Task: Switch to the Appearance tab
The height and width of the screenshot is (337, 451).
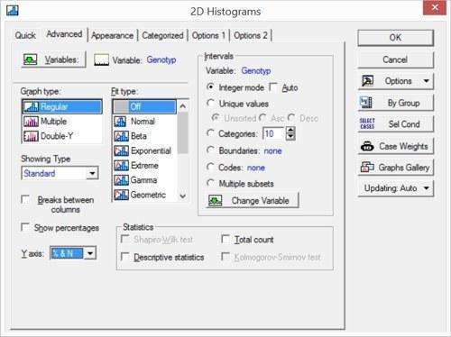Action: [112, 35]
